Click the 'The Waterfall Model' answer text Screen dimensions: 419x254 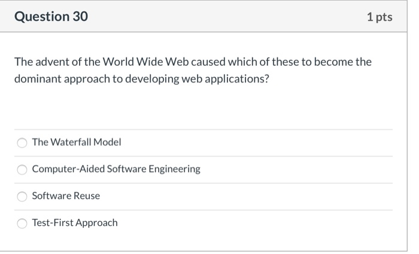77,142
